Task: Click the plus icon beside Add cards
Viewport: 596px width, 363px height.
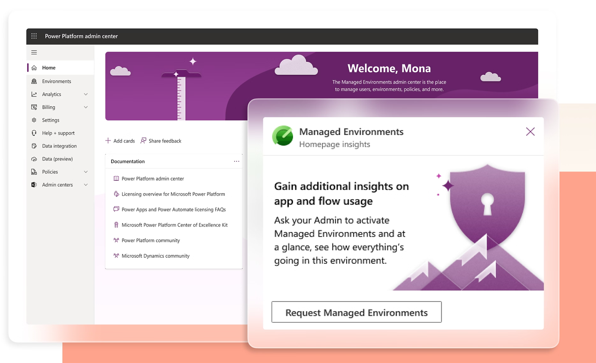Action: (108, 140)
